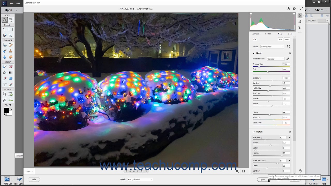Collapse the Basic section
The image size is (331, 186).
click(x=254, y=53)
